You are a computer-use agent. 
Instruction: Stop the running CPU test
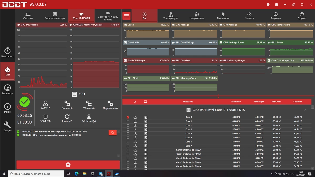(68, 165)
